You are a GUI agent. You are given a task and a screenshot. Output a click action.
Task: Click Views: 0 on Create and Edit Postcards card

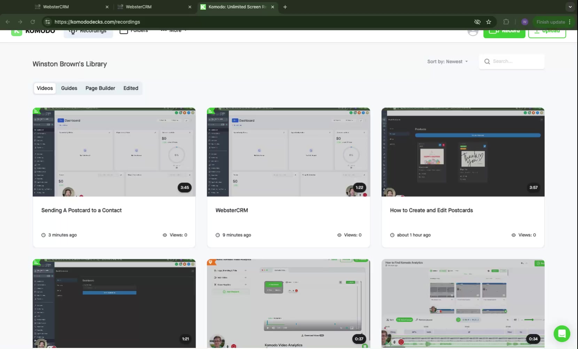pos(527,235)
